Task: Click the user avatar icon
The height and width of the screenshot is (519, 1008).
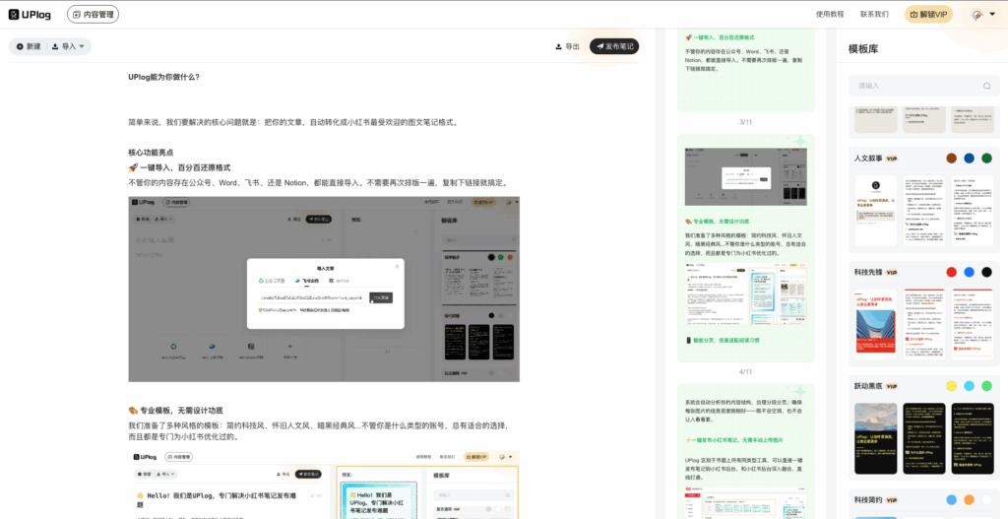Action: tap(977, 14)
